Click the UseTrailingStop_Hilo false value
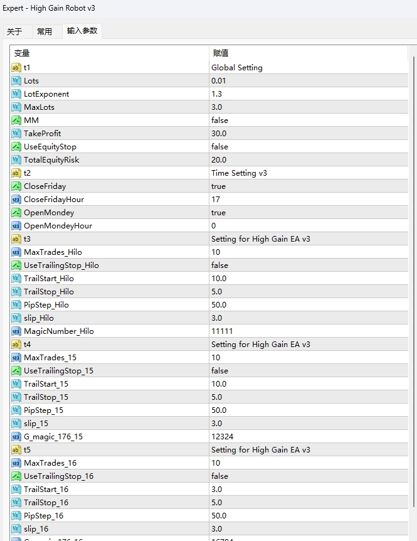 tap(219, 265)
